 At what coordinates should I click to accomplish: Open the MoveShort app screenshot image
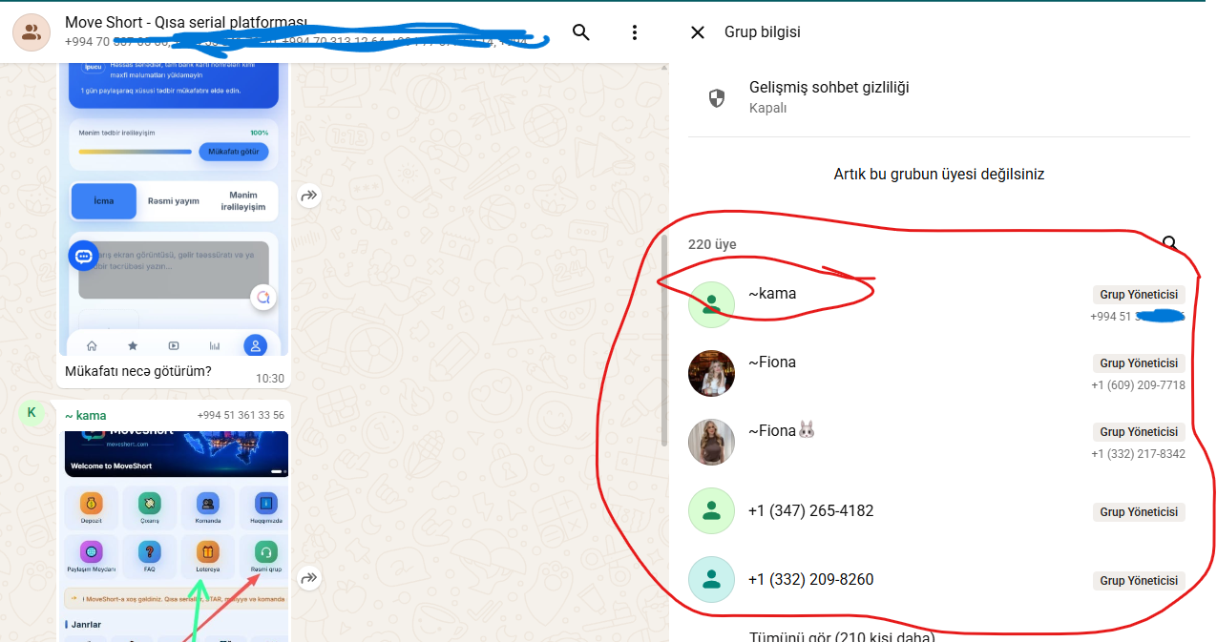pos(177,535)
